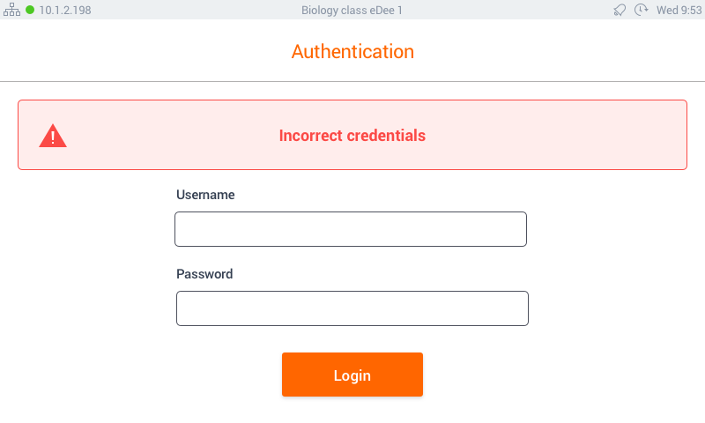
Task: Click the Username label
Action: pyautogui.click(x=205, y=195)
